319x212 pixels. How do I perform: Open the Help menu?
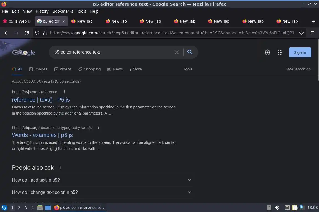click(94, 11)
